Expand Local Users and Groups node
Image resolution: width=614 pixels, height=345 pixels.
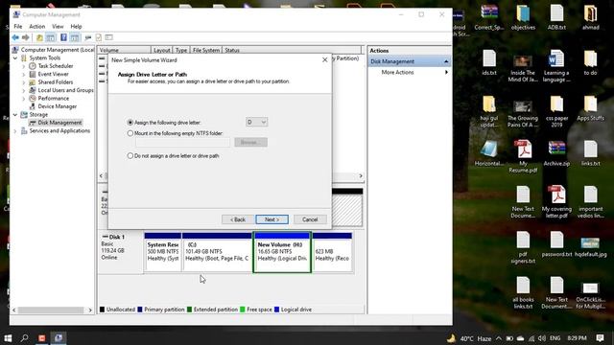tap(23, 90)
